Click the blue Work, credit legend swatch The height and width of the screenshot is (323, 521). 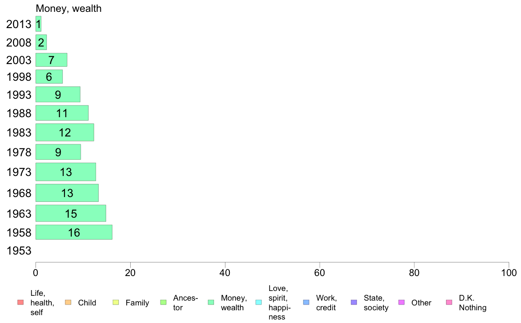[307, 302]
